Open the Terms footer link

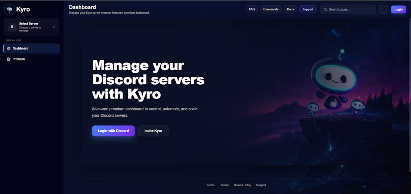(210, 185)
